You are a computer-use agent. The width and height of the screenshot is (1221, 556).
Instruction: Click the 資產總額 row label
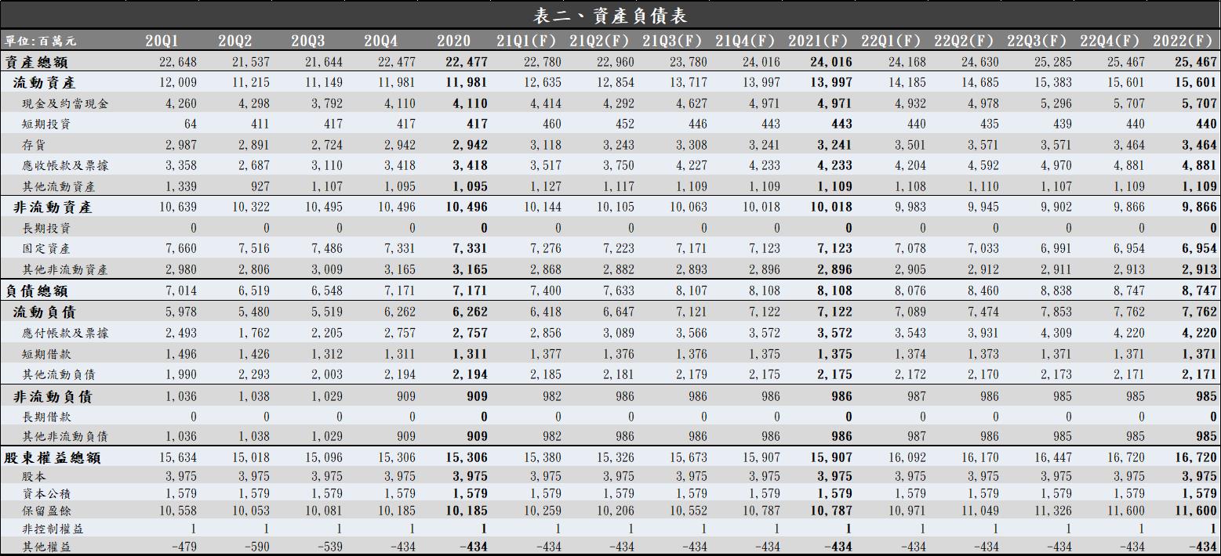click(36, 62)
